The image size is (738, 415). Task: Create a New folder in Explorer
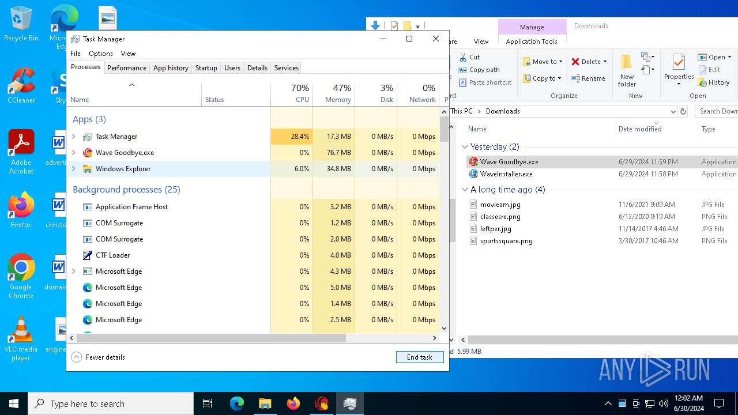click(x=627, y=70)
